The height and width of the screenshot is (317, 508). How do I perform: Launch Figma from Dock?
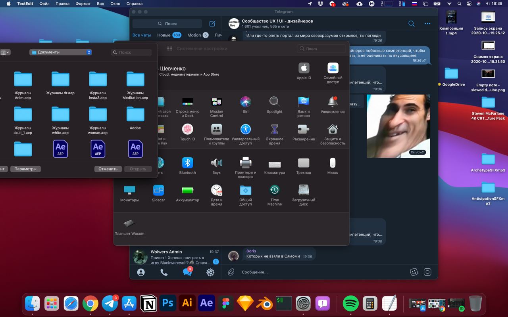[226, 304]
